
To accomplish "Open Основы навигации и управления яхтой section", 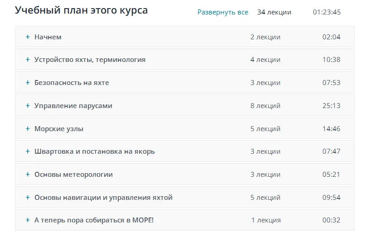I will pyautogui.click(x=103, y=198).
